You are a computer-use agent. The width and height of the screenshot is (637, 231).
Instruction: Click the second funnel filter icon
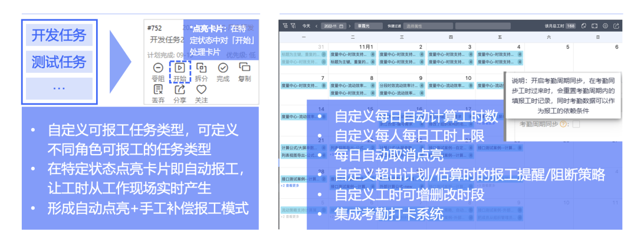coord(293,26)
